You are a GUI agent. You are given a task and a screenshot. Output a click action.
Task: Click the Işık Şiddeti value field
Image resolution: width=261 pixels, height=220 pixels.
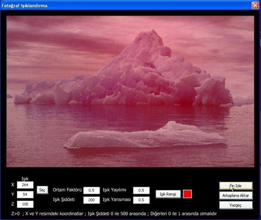[91, 200]
